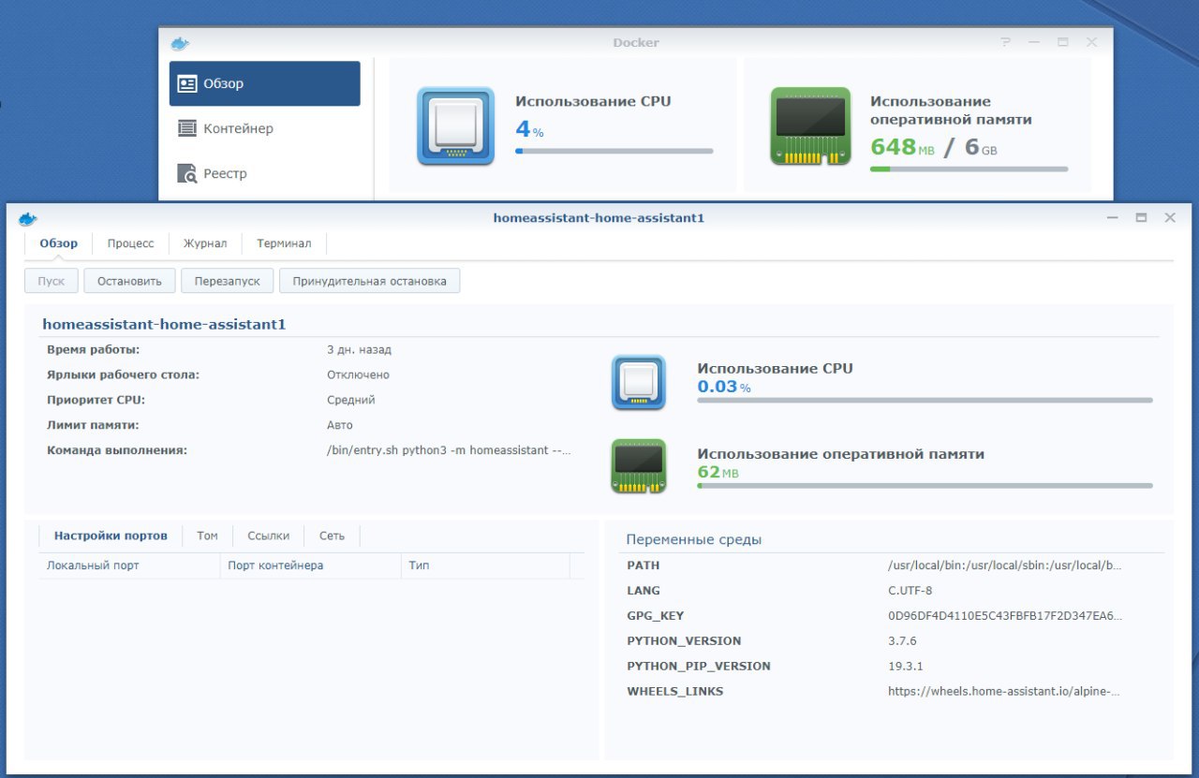The width and height of the screenshot is (1199, 778).
Task: Click the PYTHON_VERSION variable name
Action: click(684, 641)
